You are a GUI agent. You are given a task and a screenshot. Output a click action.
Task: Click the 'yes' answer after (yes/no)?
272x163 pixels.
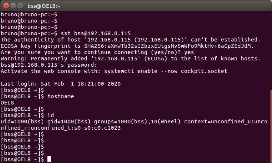189,52
